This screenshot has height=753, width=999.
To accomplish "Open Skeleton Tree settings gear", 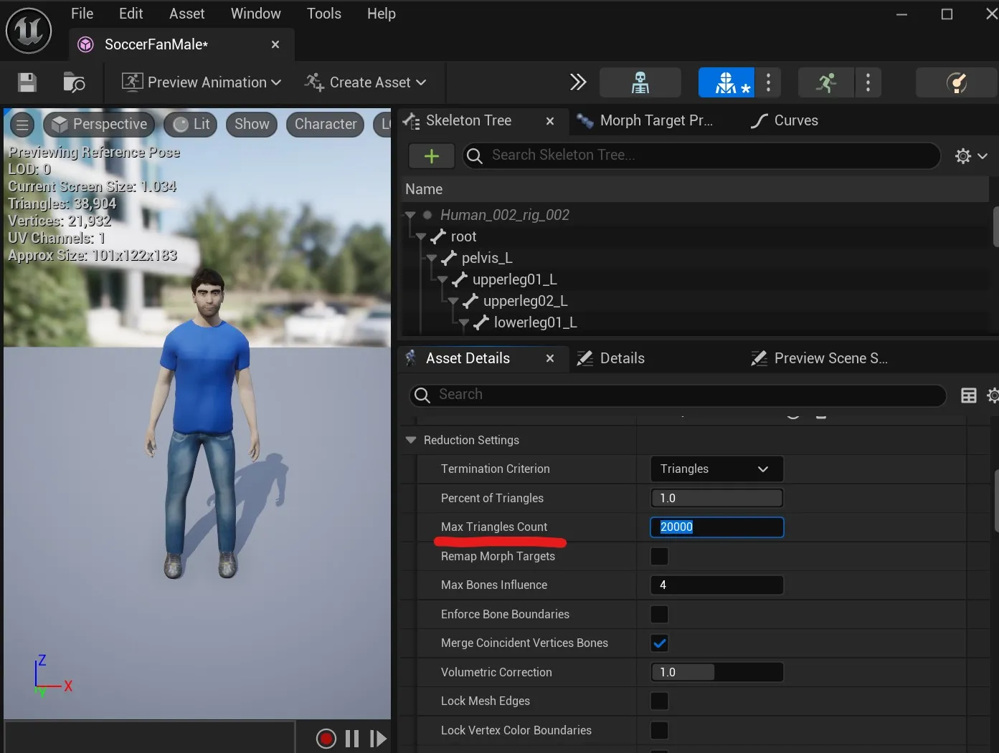I will [x=963, y=155].
